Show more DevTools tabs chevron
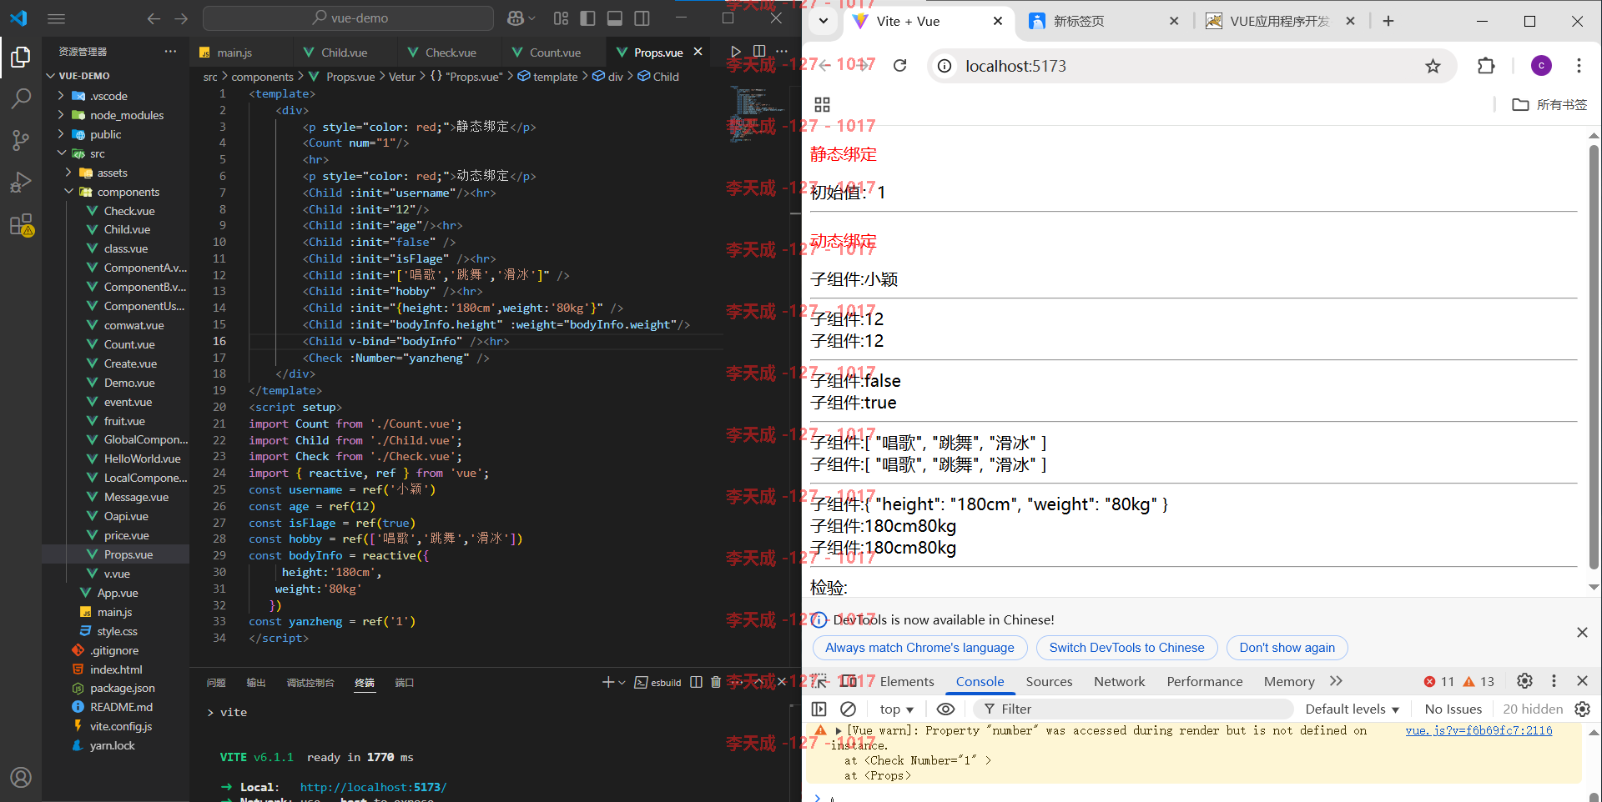 [1336, 681]
